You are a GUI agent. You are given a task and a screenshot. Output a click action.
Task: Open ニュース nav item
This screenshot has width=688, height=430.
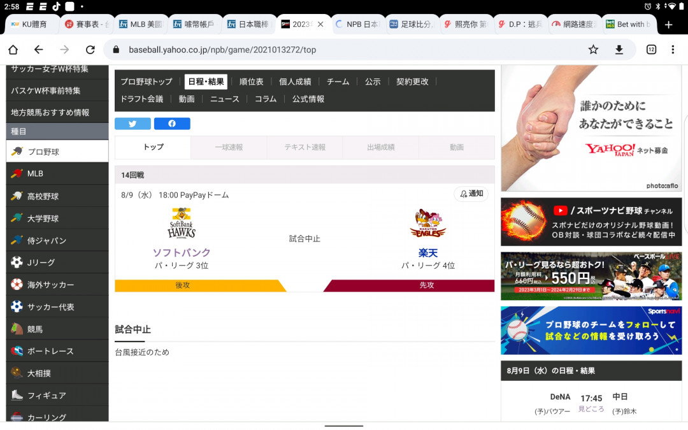coord(225,99)
